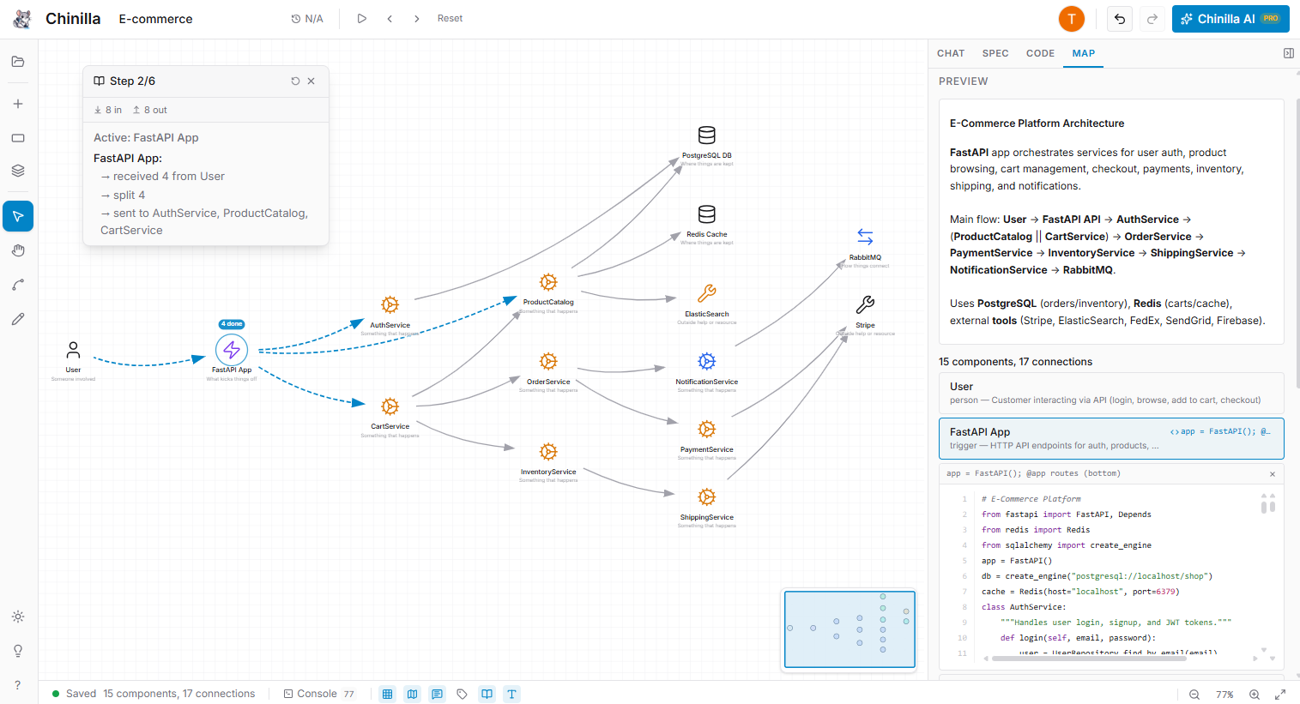Open the layers tool in the sidebar
Image resolution: width=1300 pixels, height=704 pixels.
point(18,170)
